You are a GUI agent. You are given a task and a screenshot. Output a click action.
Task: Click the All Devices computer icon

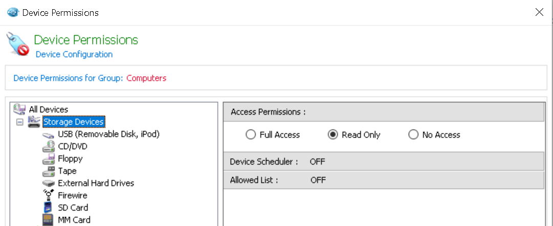click(x=19, y=109)
